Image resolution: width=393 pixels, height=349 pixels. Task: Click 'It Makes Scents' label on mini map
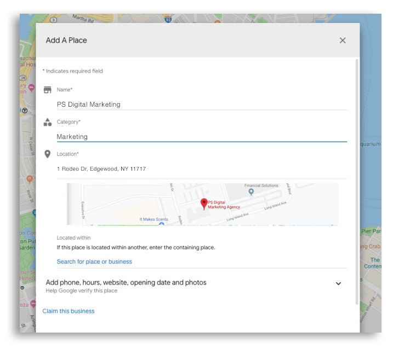(x=153, y=219)
